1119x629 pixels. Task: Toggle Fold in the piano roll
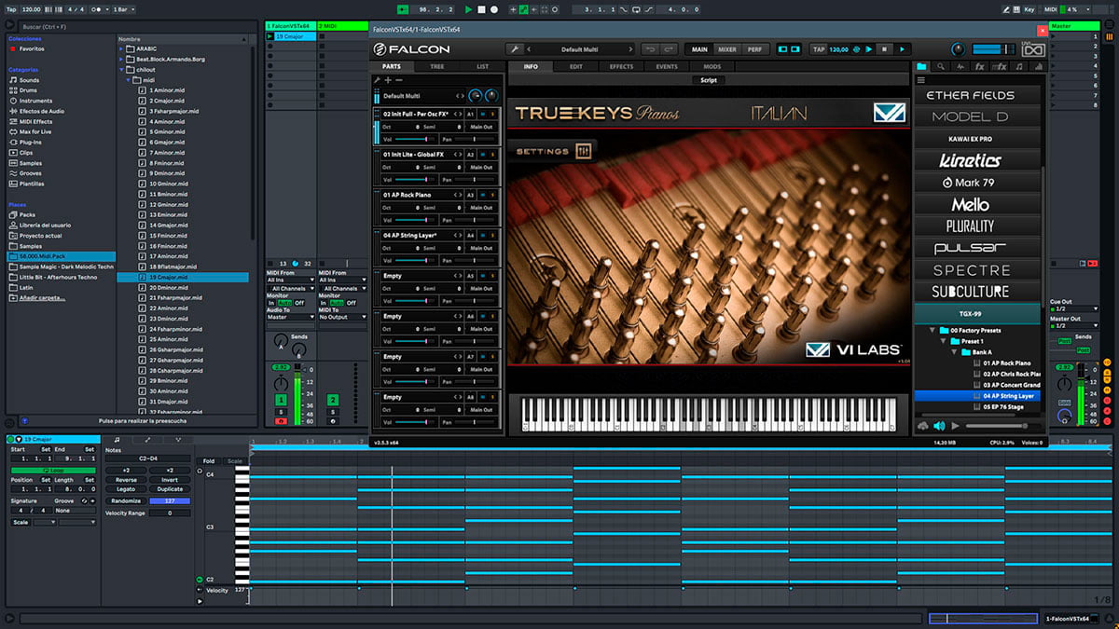click(x=209, y=460)
